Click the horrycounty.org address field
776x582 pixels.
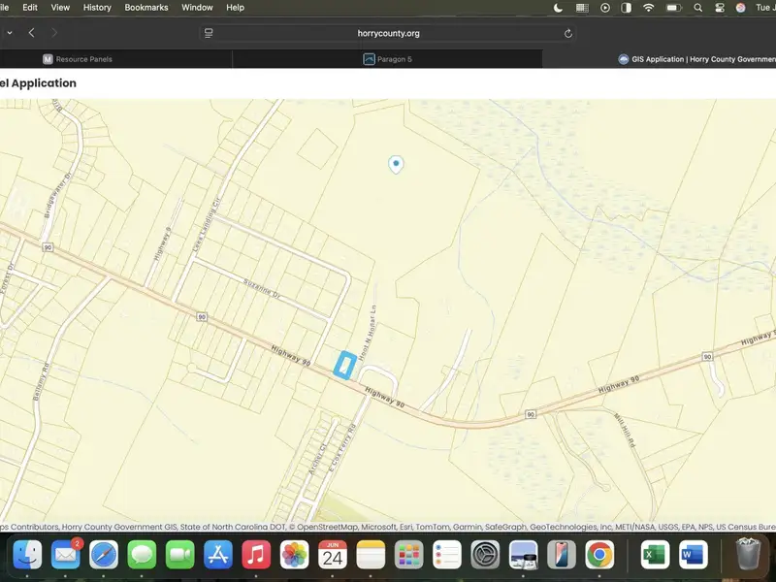click(388, 33)
